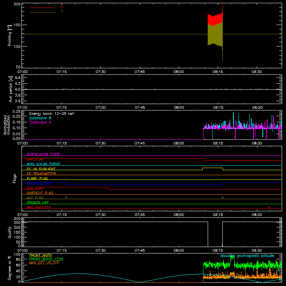
Task: Click the BAD_PACKETS flag label
Action: (39, 207)
